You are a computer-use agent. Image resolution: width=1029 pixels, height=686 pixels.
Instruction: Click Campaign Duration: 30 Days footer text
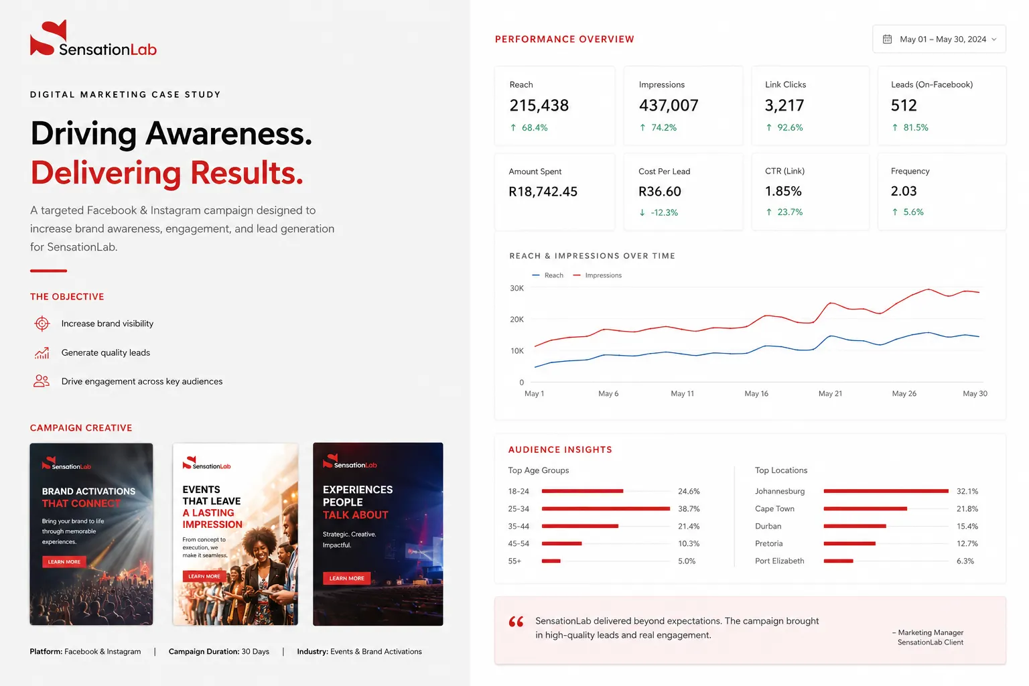click(219, 652)
